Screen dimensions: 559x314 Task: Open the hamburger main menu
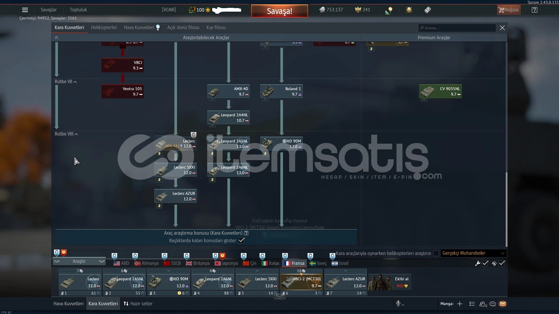[25, 10]
